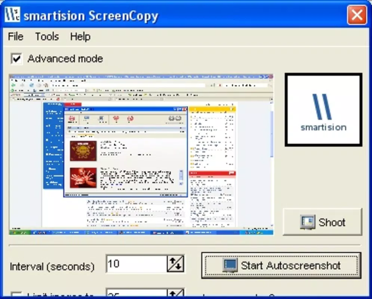Click the ScreenCopy title bar app icon

[x=12, y=15]
